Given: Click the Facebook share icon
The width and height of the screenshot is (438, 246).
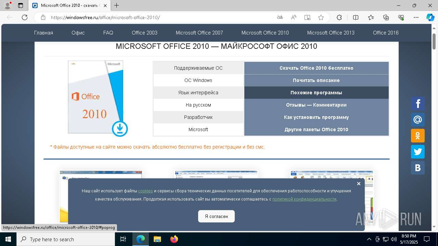Looking at the screenshot, I should 418,104.
